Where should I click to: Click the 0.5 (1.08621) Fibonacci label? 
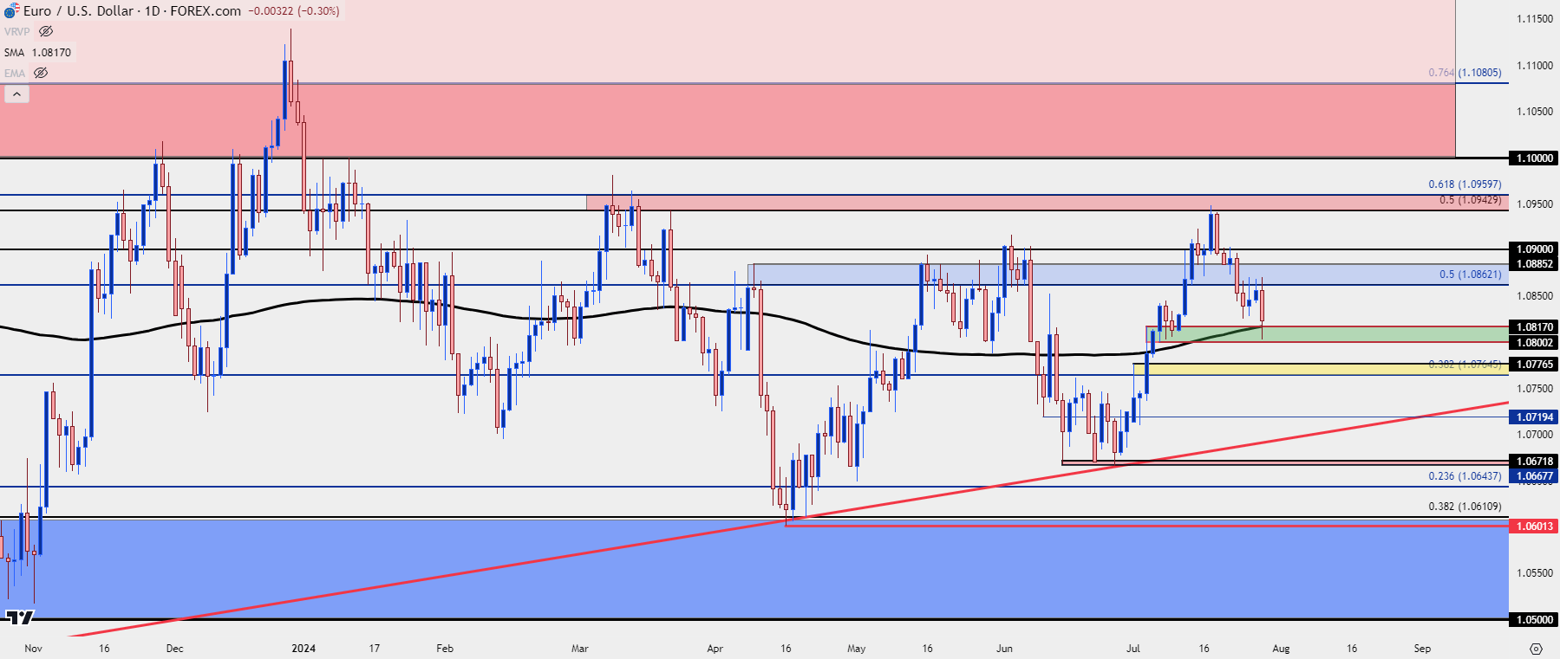pos(1470,275)
